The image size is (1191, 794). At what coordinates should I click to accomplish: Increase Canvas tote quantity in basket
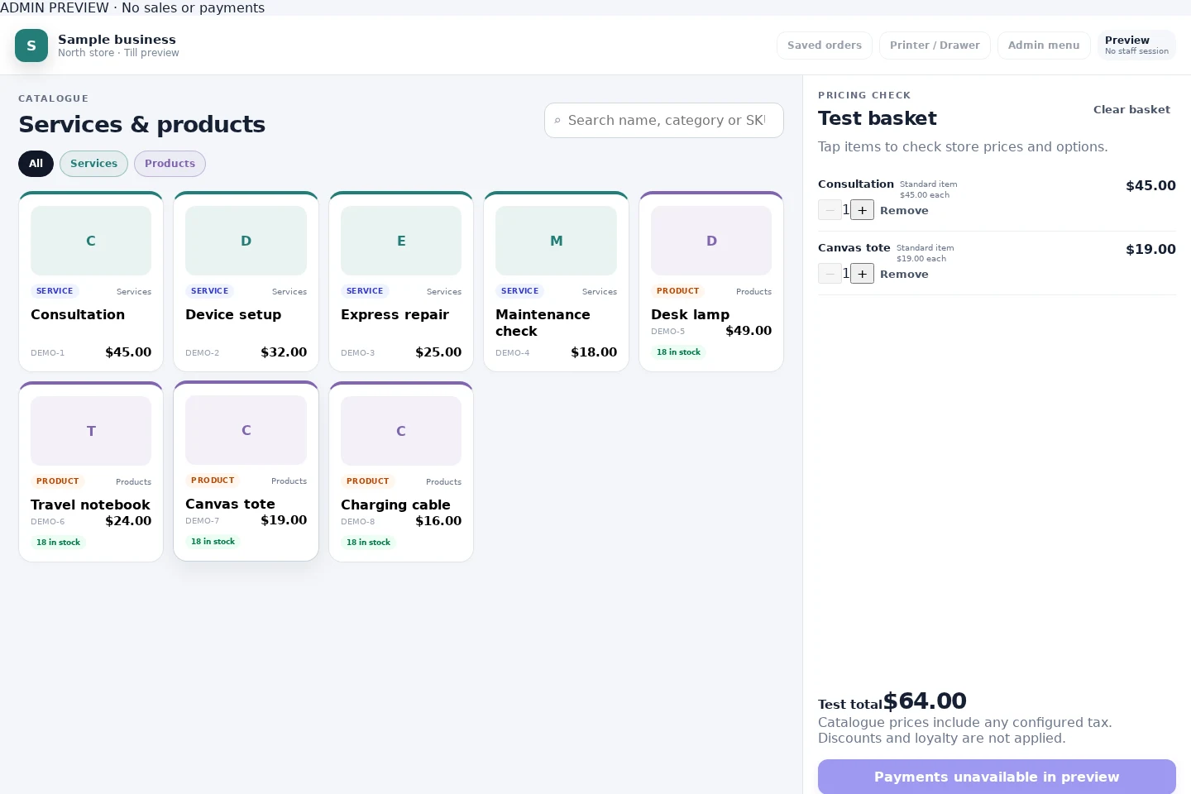click(x=862, y=274)
